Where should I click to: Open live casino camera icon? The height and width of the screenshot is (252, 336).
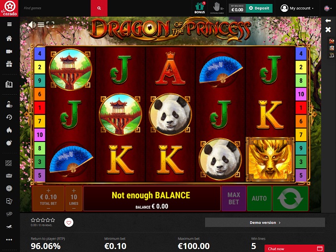click(x=9, y=52)
